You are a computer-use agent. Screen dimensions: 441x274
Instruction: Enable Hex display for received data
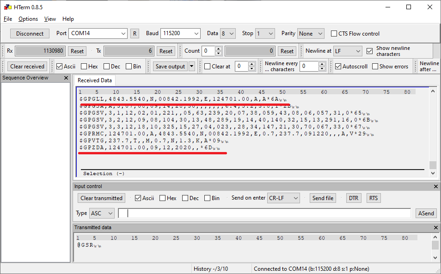pyautogui.click(x=84, y=67)
